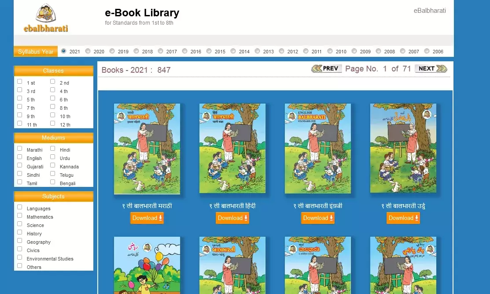Download the Urdu Balbharati 1st book

(x=403, y=218)
